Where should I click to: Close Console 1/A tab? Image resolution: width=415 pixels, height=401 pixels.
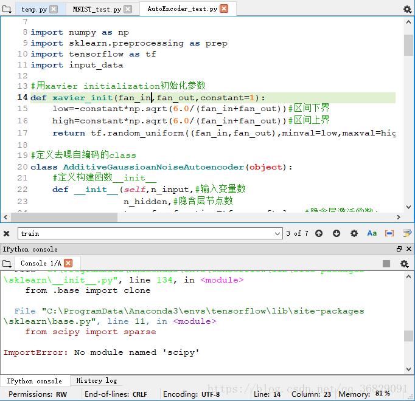point(68,263)
